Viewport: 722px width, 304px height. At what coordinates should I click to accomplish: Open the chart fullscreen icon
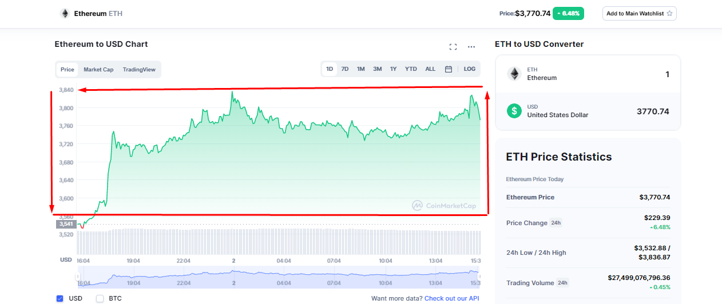tap(453, 47)
